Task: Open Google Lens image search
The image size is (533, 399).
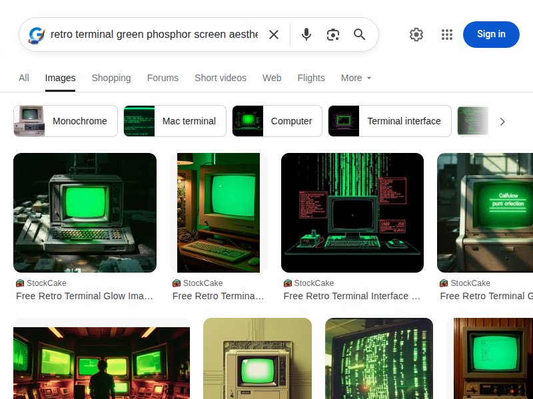Action: 333,34
